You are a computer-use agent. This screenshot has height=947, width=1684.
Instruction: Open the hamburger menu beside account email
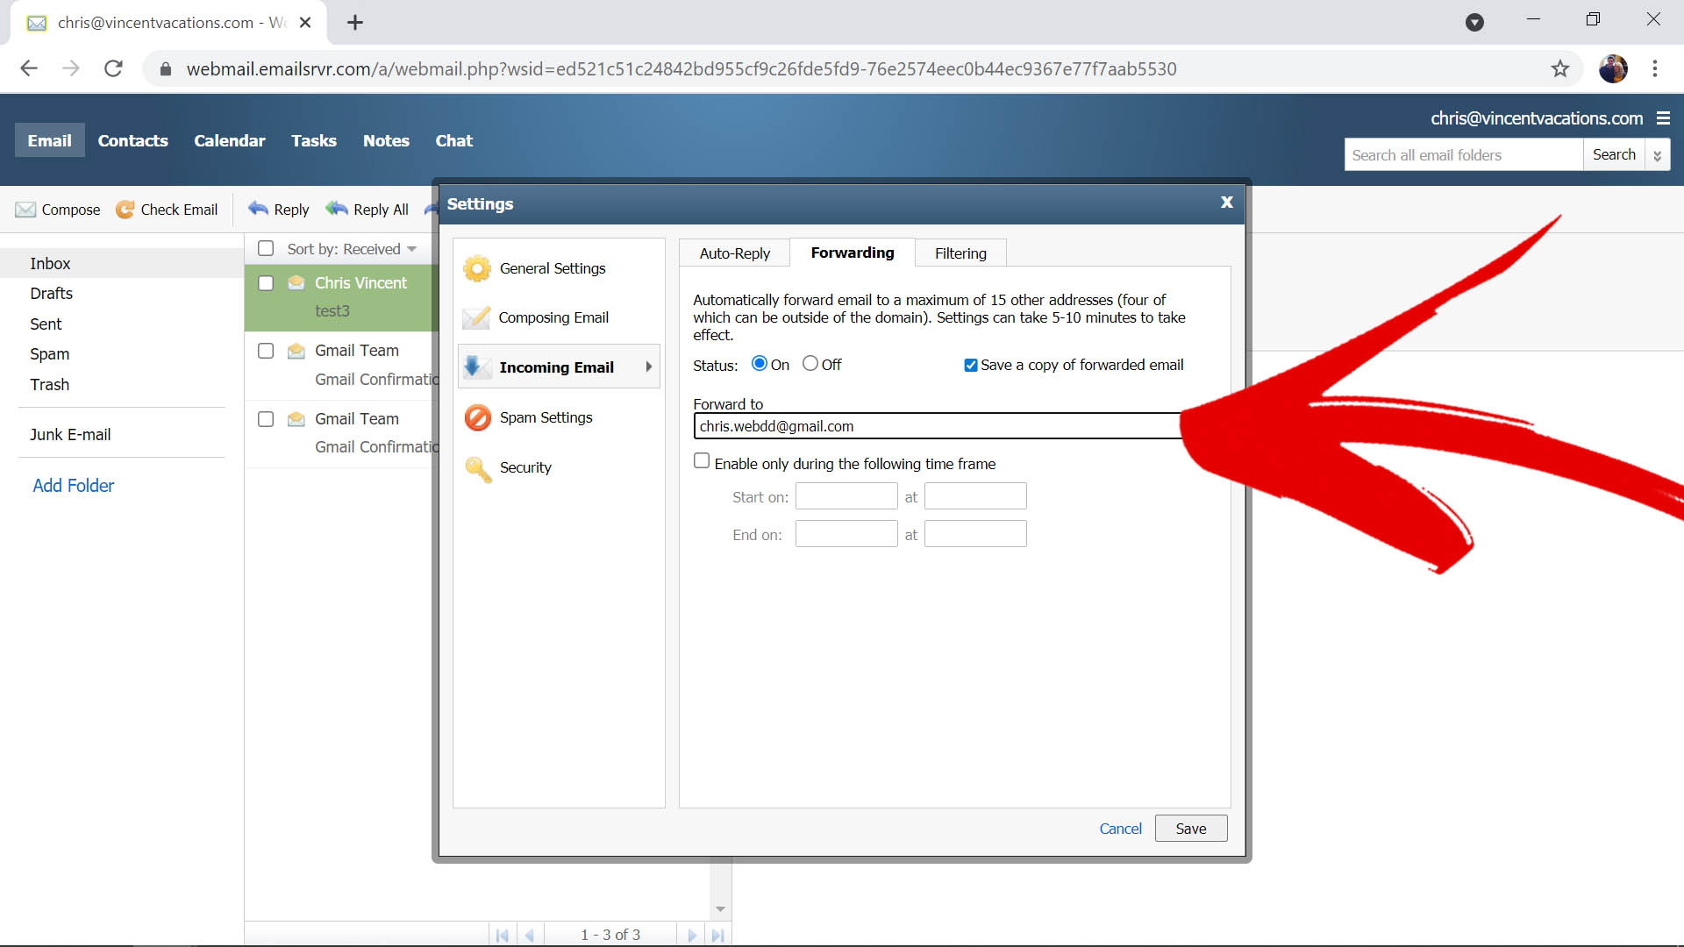tap(1663, 118)
